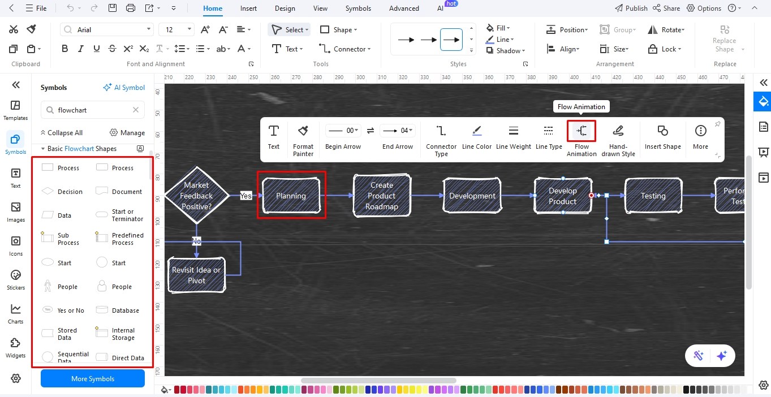Open Templates in left sidebar
This screenshot has width=771, height=397.
point(16,110)
